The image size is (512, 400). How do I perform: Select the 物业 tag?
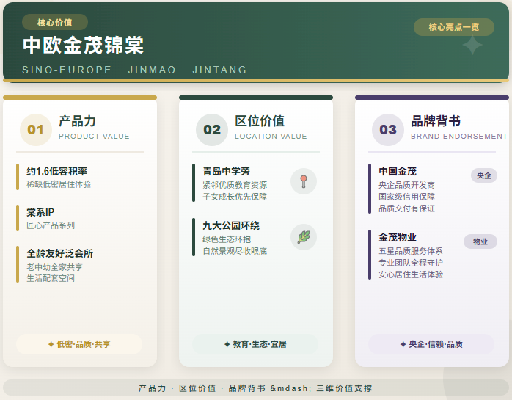[480, 241]
